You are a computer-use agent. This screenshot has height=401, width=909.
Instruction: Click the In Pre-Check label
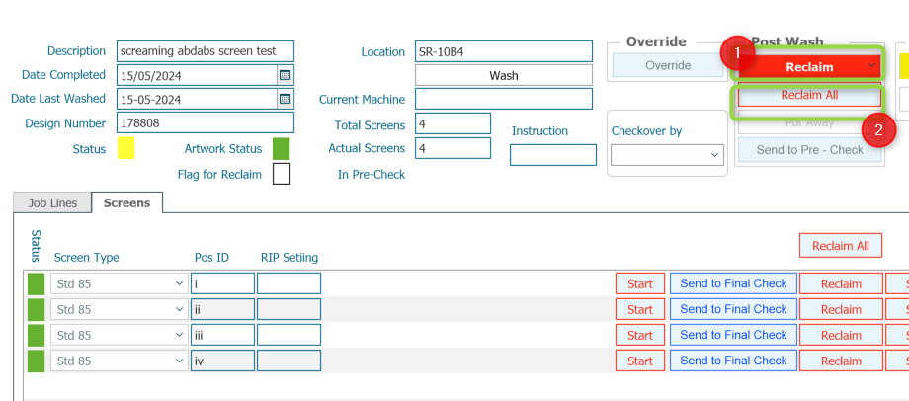(x=372, y=174)
